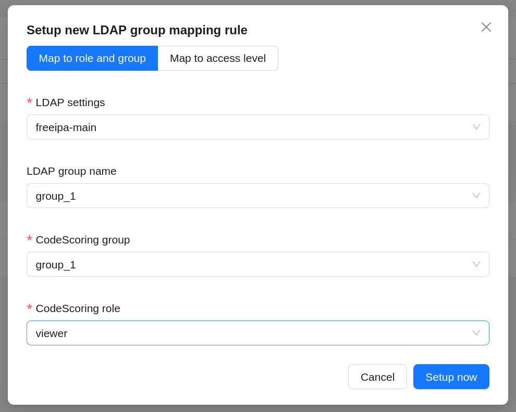Click the 'CodeScoring role' field label

coord(78,308)
